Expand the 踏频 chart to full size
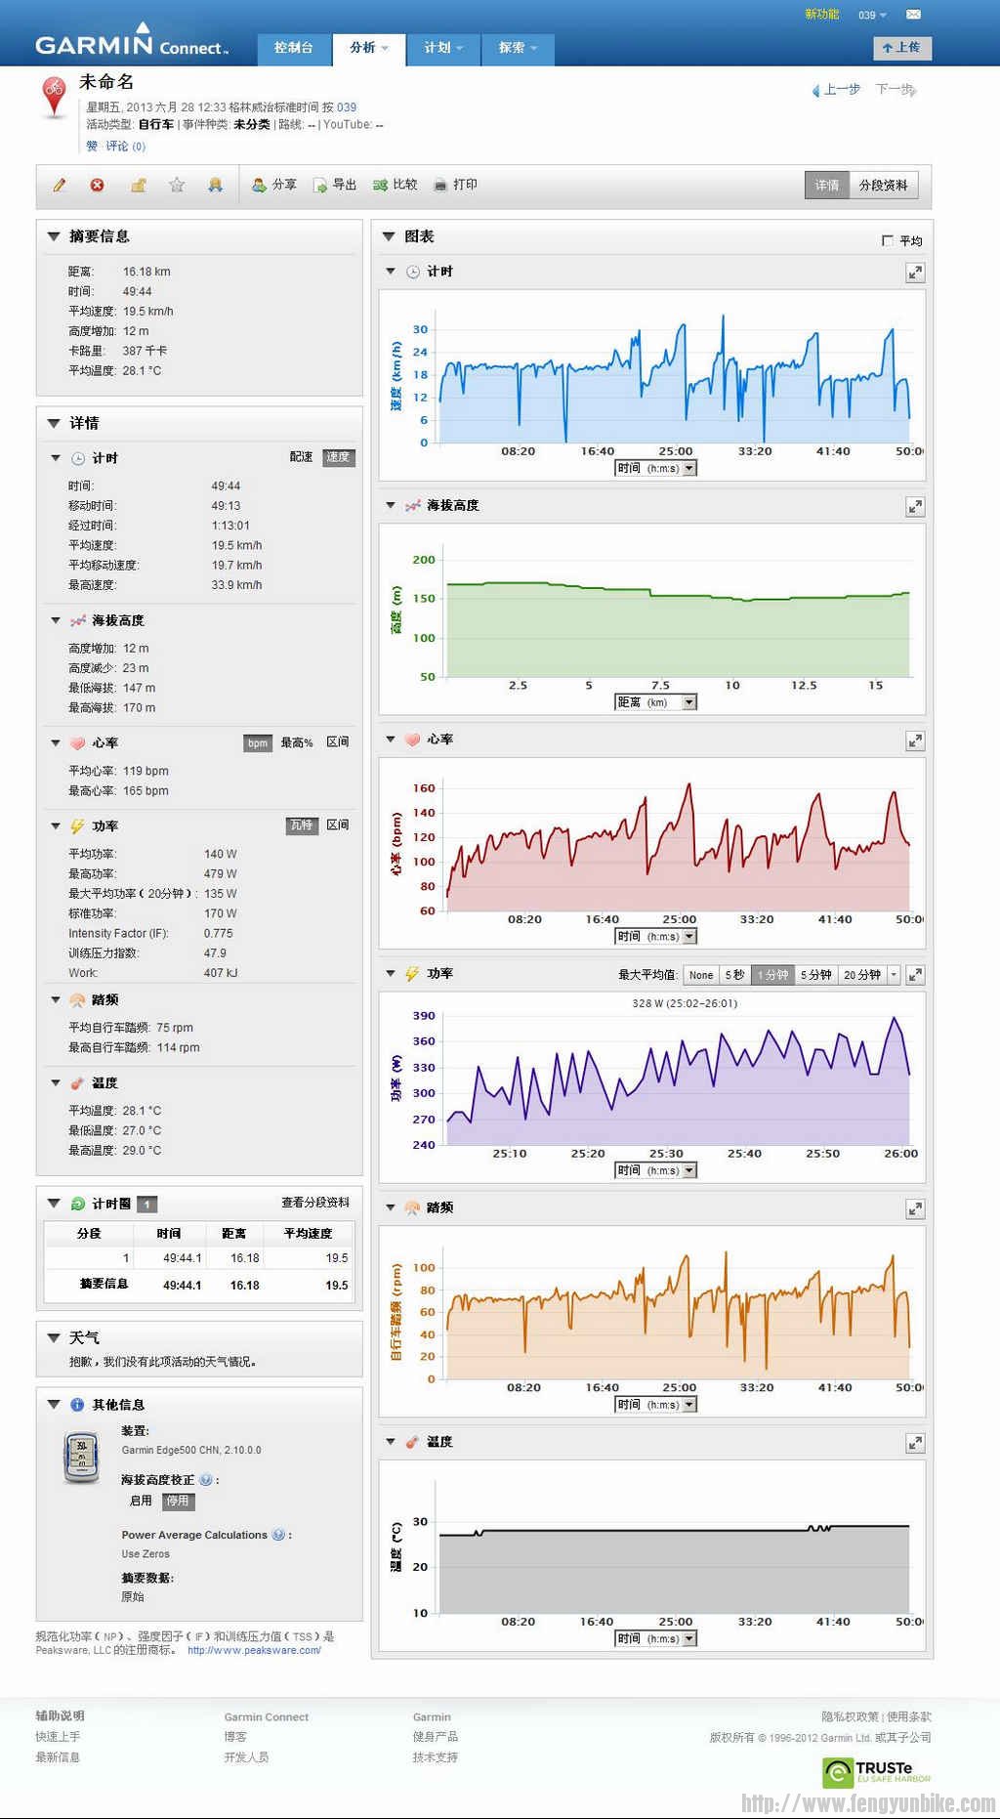Image resolution: width=1000 pixels, height=1819 pixels. pyautogui.click(x=915, y=1209)
